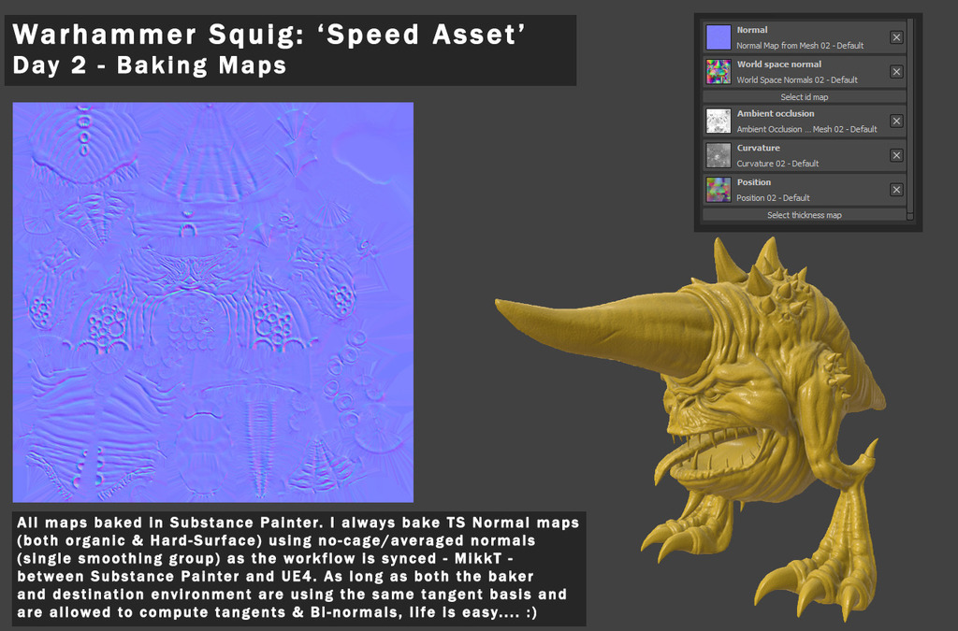
Task: Select the Ambient occlusion thumbnail
Action: pyautogui.click(x=718, y=121)
